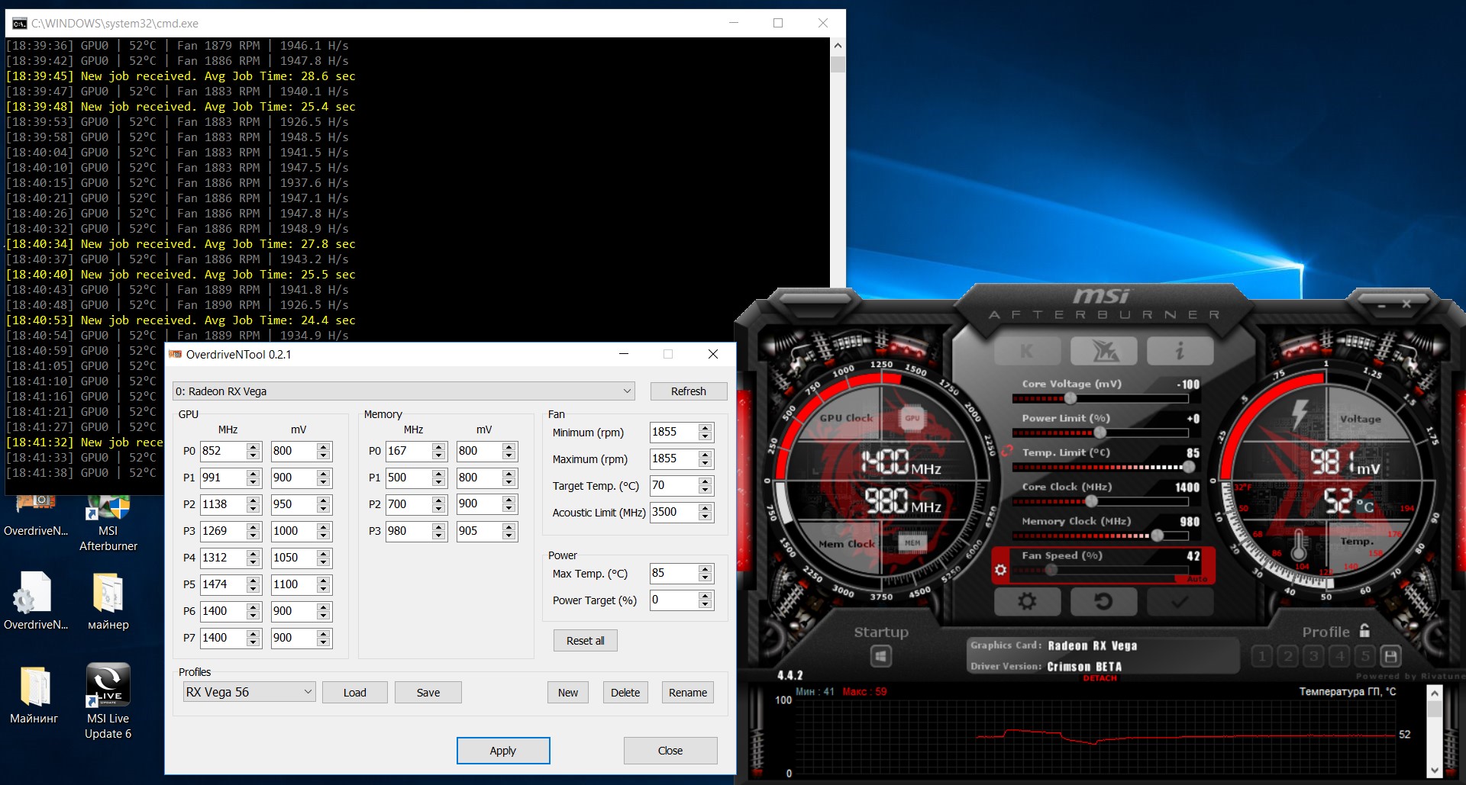Open fan speed settings gear in Afterburner
Image resolution: width=1466 pixels, height=785 pixels.
1000,569
